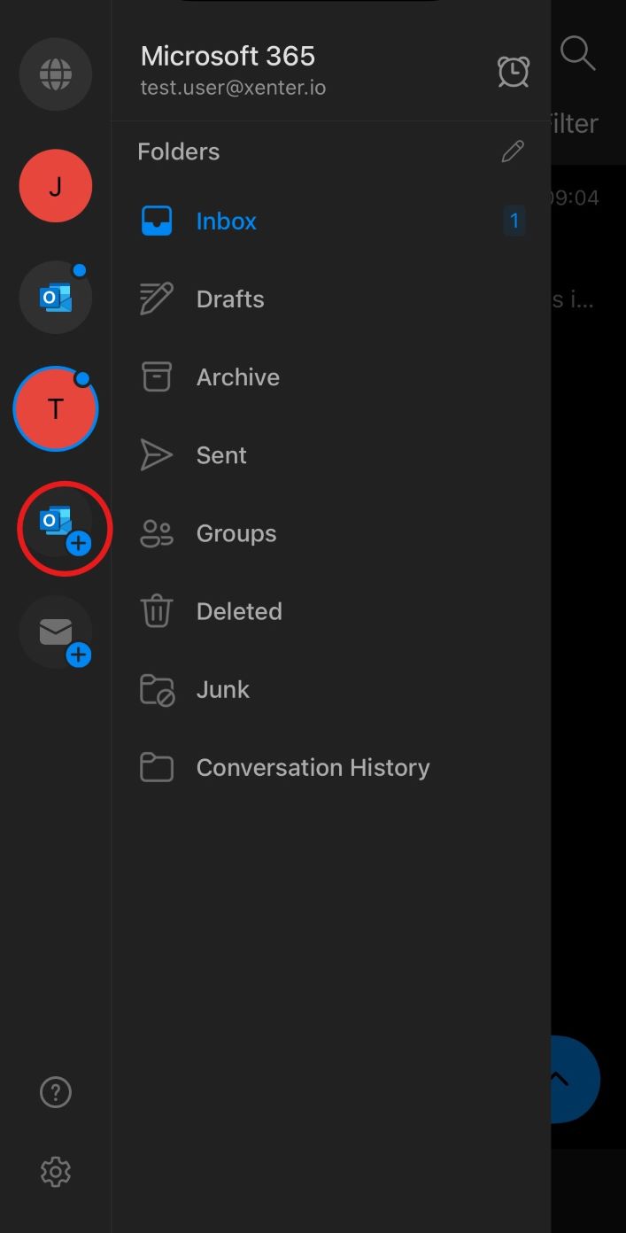This screenshot has width=626, height=1233.
Task: Edit folders with the pencil icon
Action: pos(513,151)
